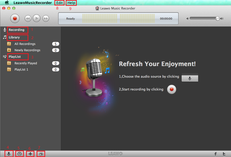Select All Recordings in Library
The height and width of the screenshot is (157, 231).
[25, 44]
